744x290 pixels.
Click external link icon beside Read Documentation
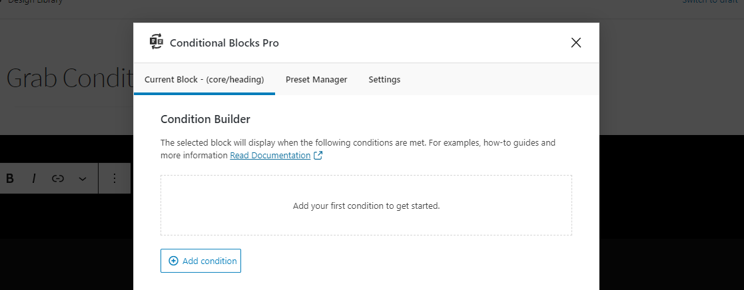pyautogui.click(x=318, y=156)
